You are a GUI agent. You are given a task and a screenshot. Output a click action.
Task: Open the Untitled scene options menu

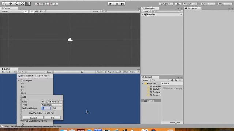pyautogui.click(x=181, y=15)
